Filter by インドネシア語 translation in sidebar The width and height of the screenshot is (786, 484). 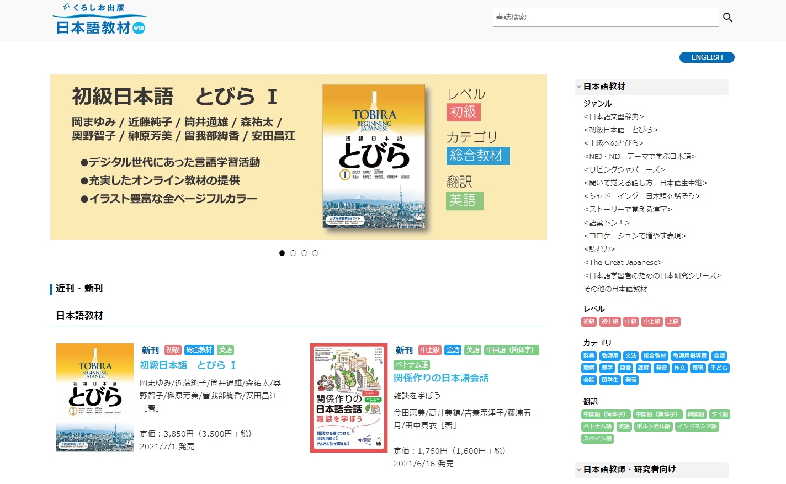click(x=697, y=427)
